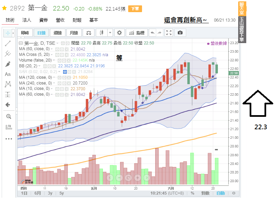The width and height of the screenshot is (280, 202).
Task: Toggle the favorite star for 2892
Action: (x=4, y=8)
